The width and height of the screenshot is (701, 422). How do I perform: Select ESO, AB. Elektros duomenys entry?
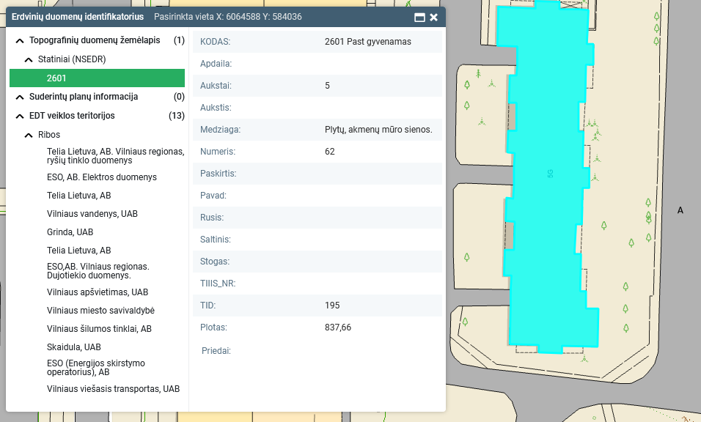click(101, 177)
